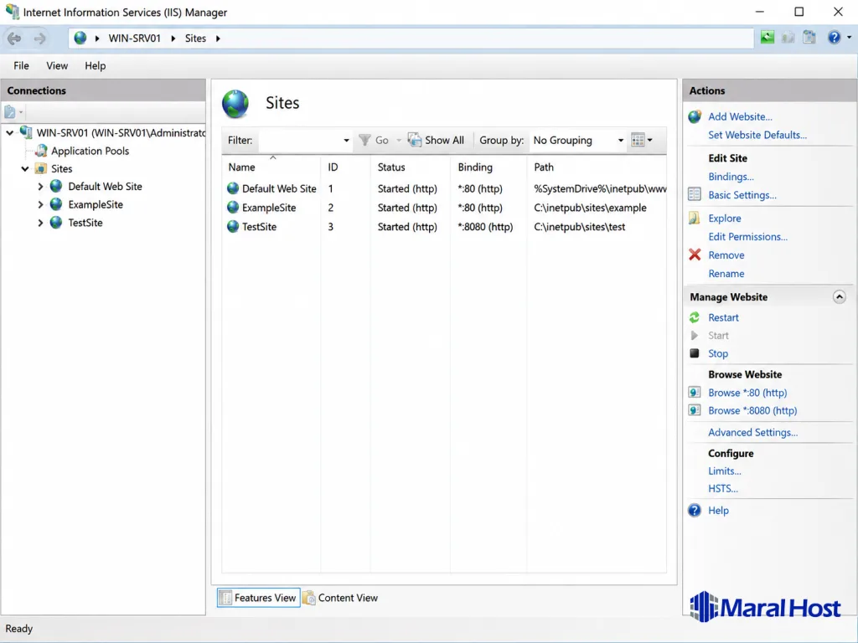Viewport: 858px width, 643px height.
Task: Click the view style grid icon
Action: coord(638,140)
